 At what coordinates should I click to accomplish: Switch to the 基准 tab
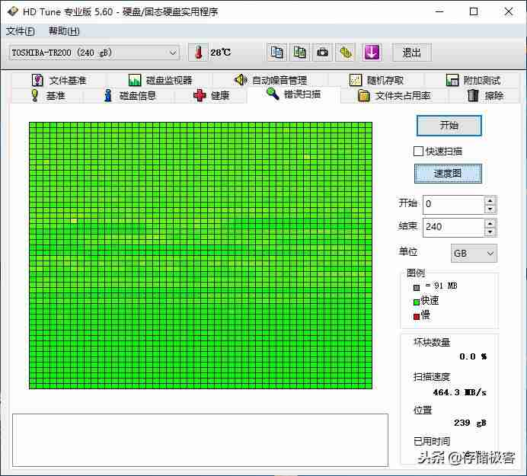pyautogui.click(x=48, y=96)
